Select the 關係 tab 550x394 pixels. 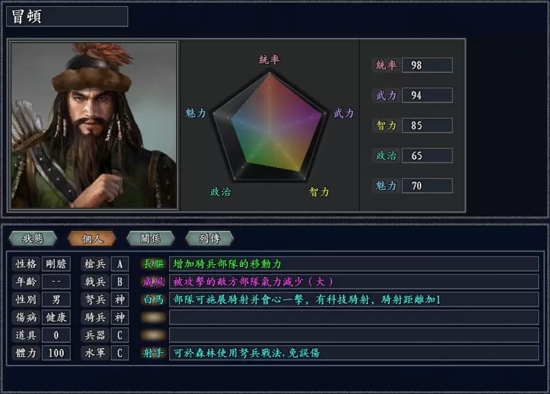point(151,239)
